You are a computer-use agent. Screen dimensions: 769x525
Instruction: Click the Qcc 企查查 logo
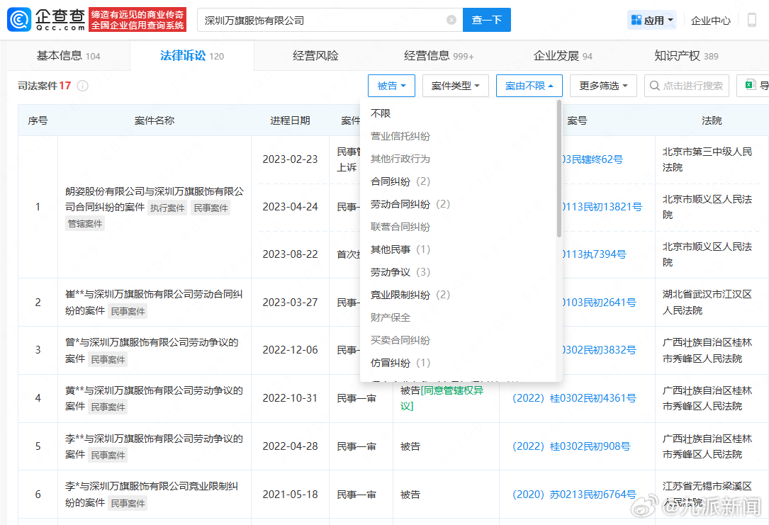[47, 20]
